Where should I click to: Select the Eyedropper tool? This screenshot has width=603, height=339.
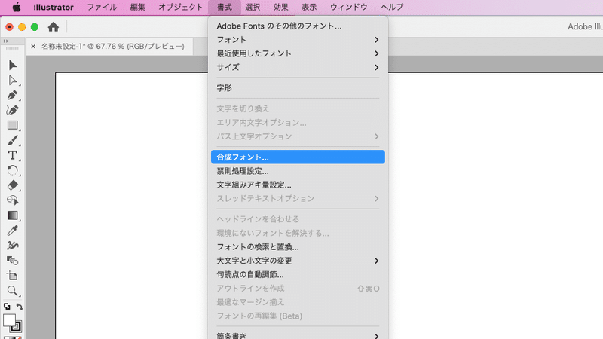(x=12, y=231)
